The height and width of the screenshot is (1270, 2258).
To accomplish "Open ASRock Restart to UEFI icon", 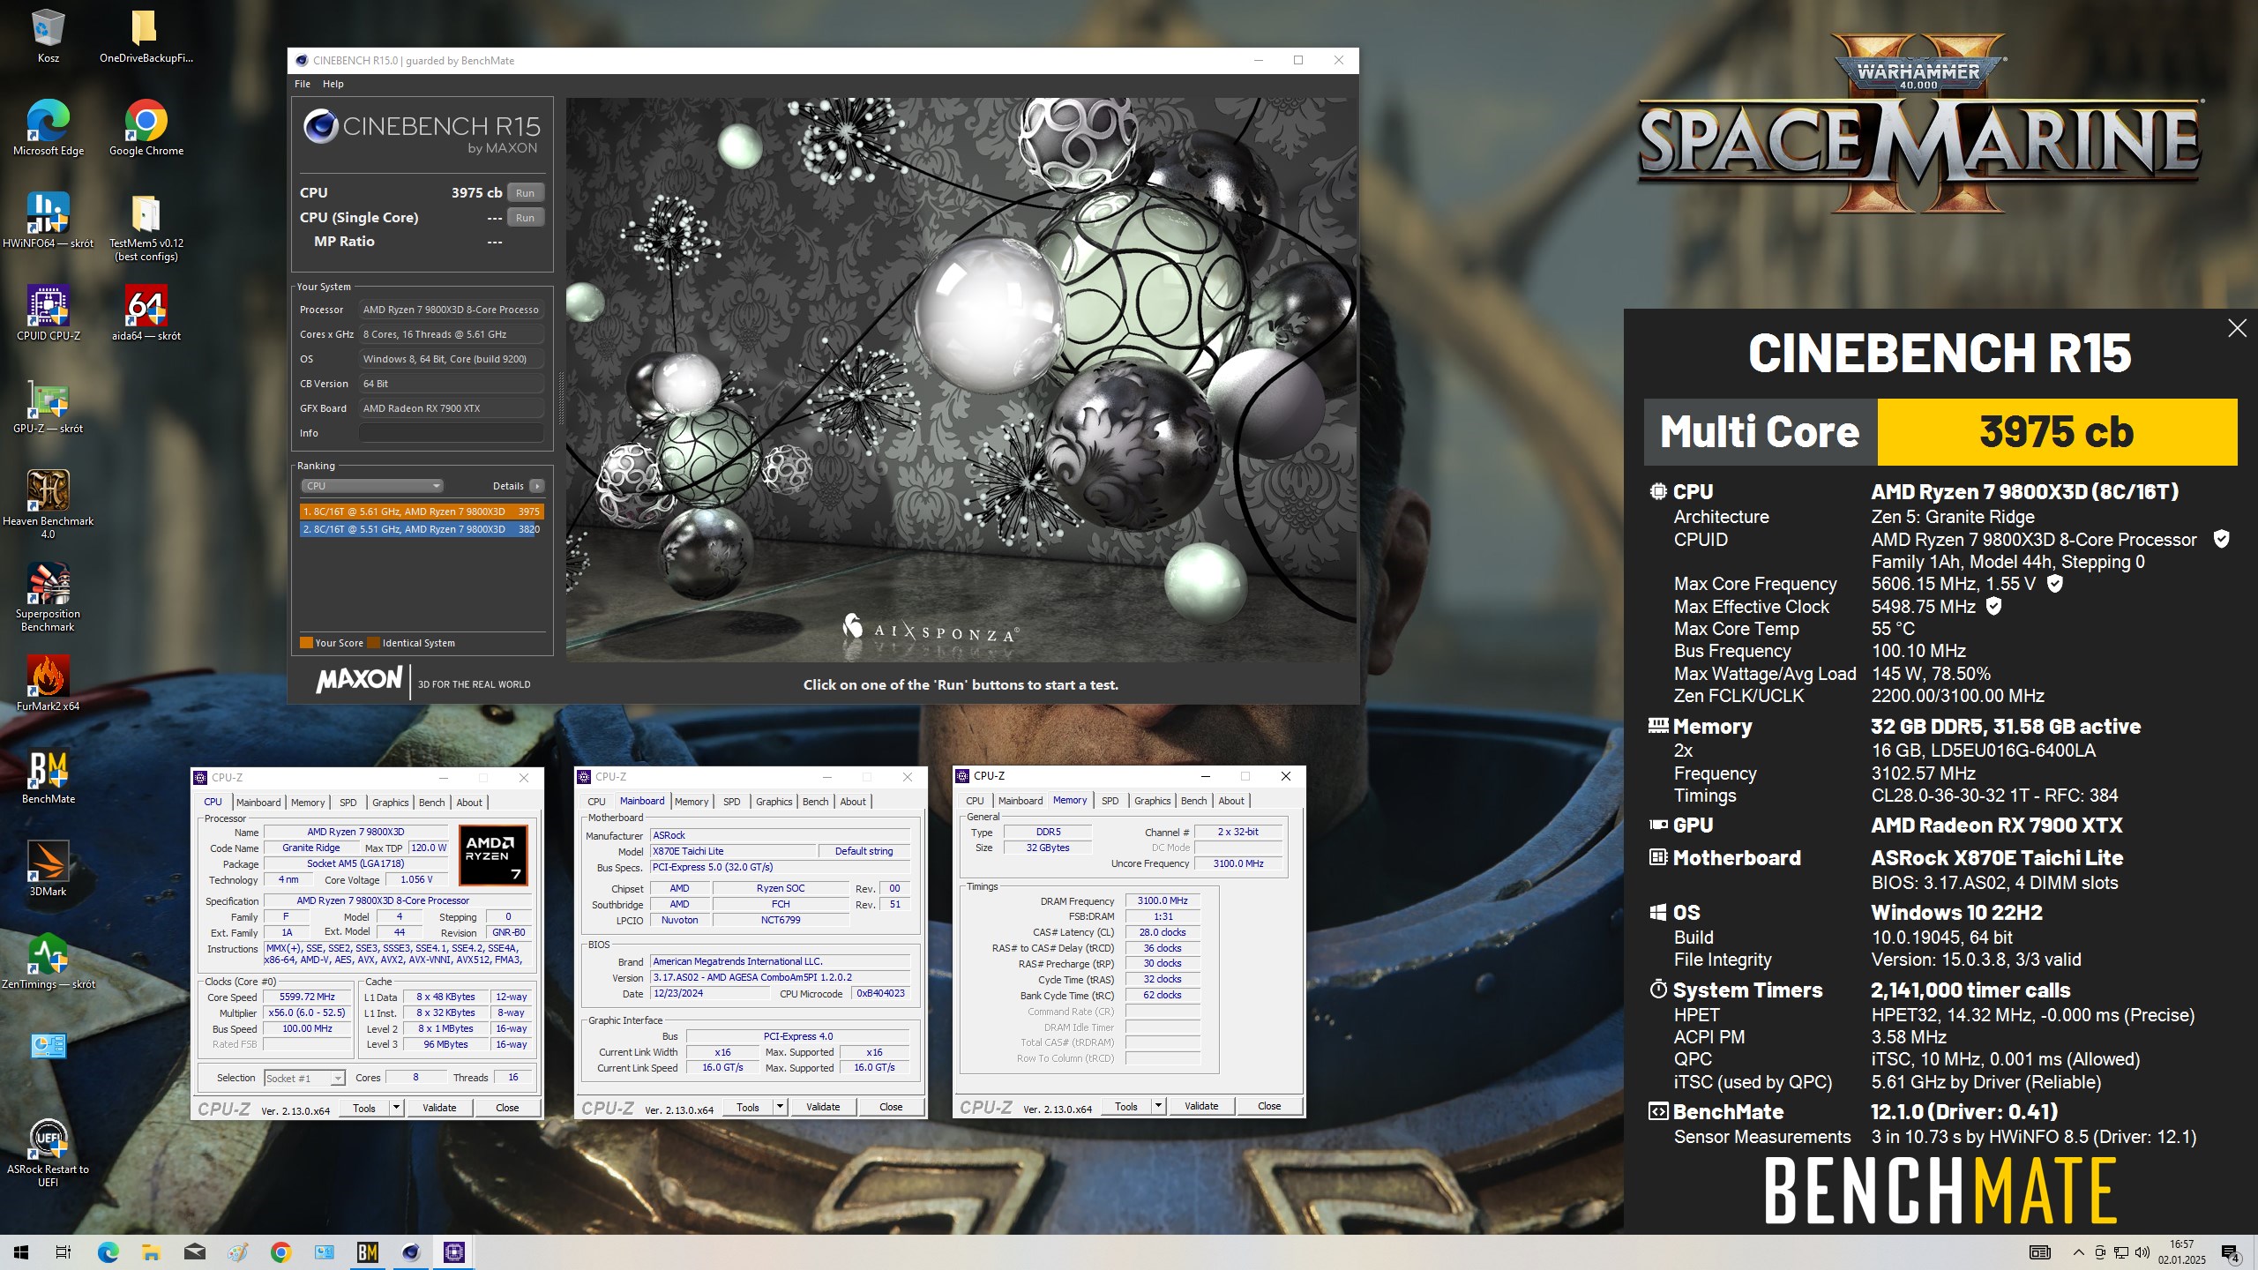I will (x=48, y=1153).
